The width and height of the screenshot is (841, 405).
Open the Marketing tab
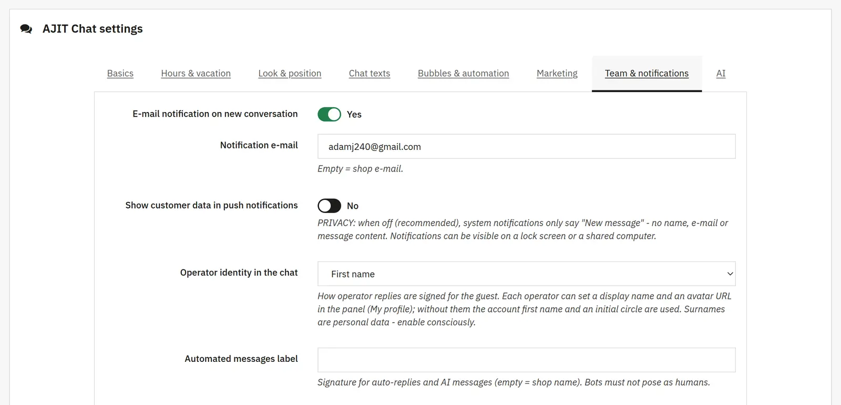[557, 74]
